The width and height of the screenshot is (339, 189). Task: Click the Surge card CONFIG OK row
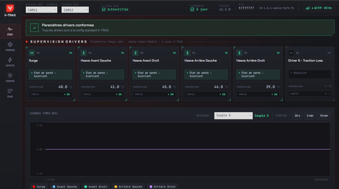pyautogui.click(x=50, y=94)
